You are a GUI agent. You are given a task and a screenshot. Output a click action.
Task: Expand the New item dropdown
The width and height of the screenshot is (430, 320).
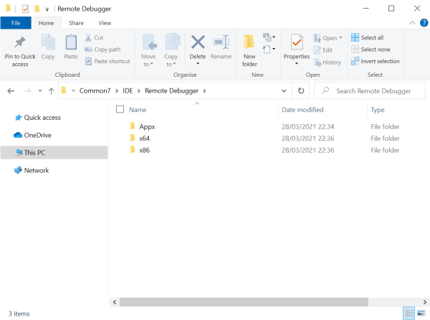click(x=269, y=37)
